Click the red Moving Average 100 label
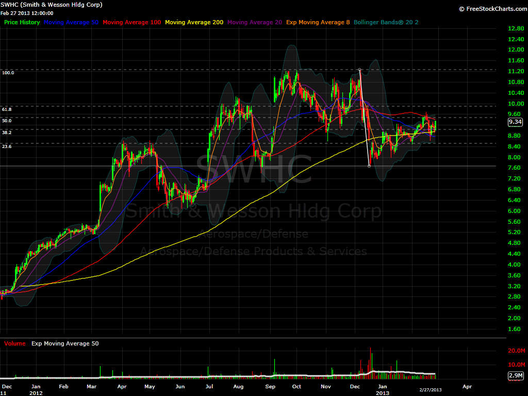 tap(132, 22)
